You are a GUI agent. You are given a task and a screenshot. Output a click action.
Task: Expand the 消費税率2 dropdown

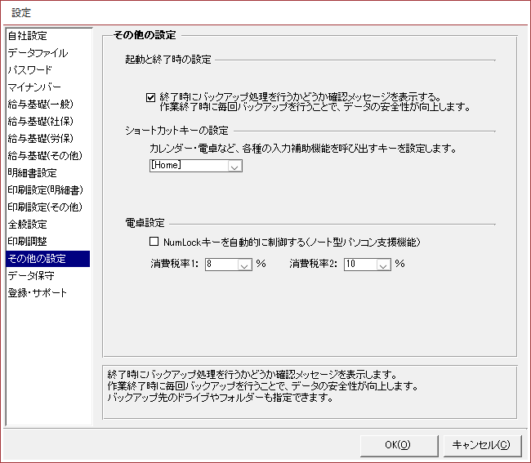click(383, 265)
